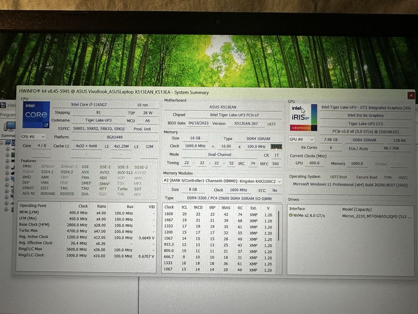Click the PCIe v2.0 x0 DISABLED field

pos(366,131)
